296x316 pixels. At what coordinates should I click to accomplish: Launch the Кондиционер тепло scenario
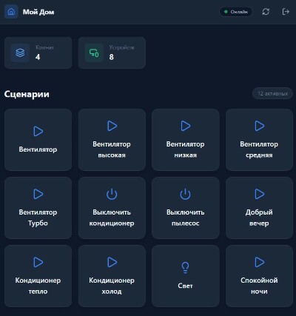coord(38,276)
